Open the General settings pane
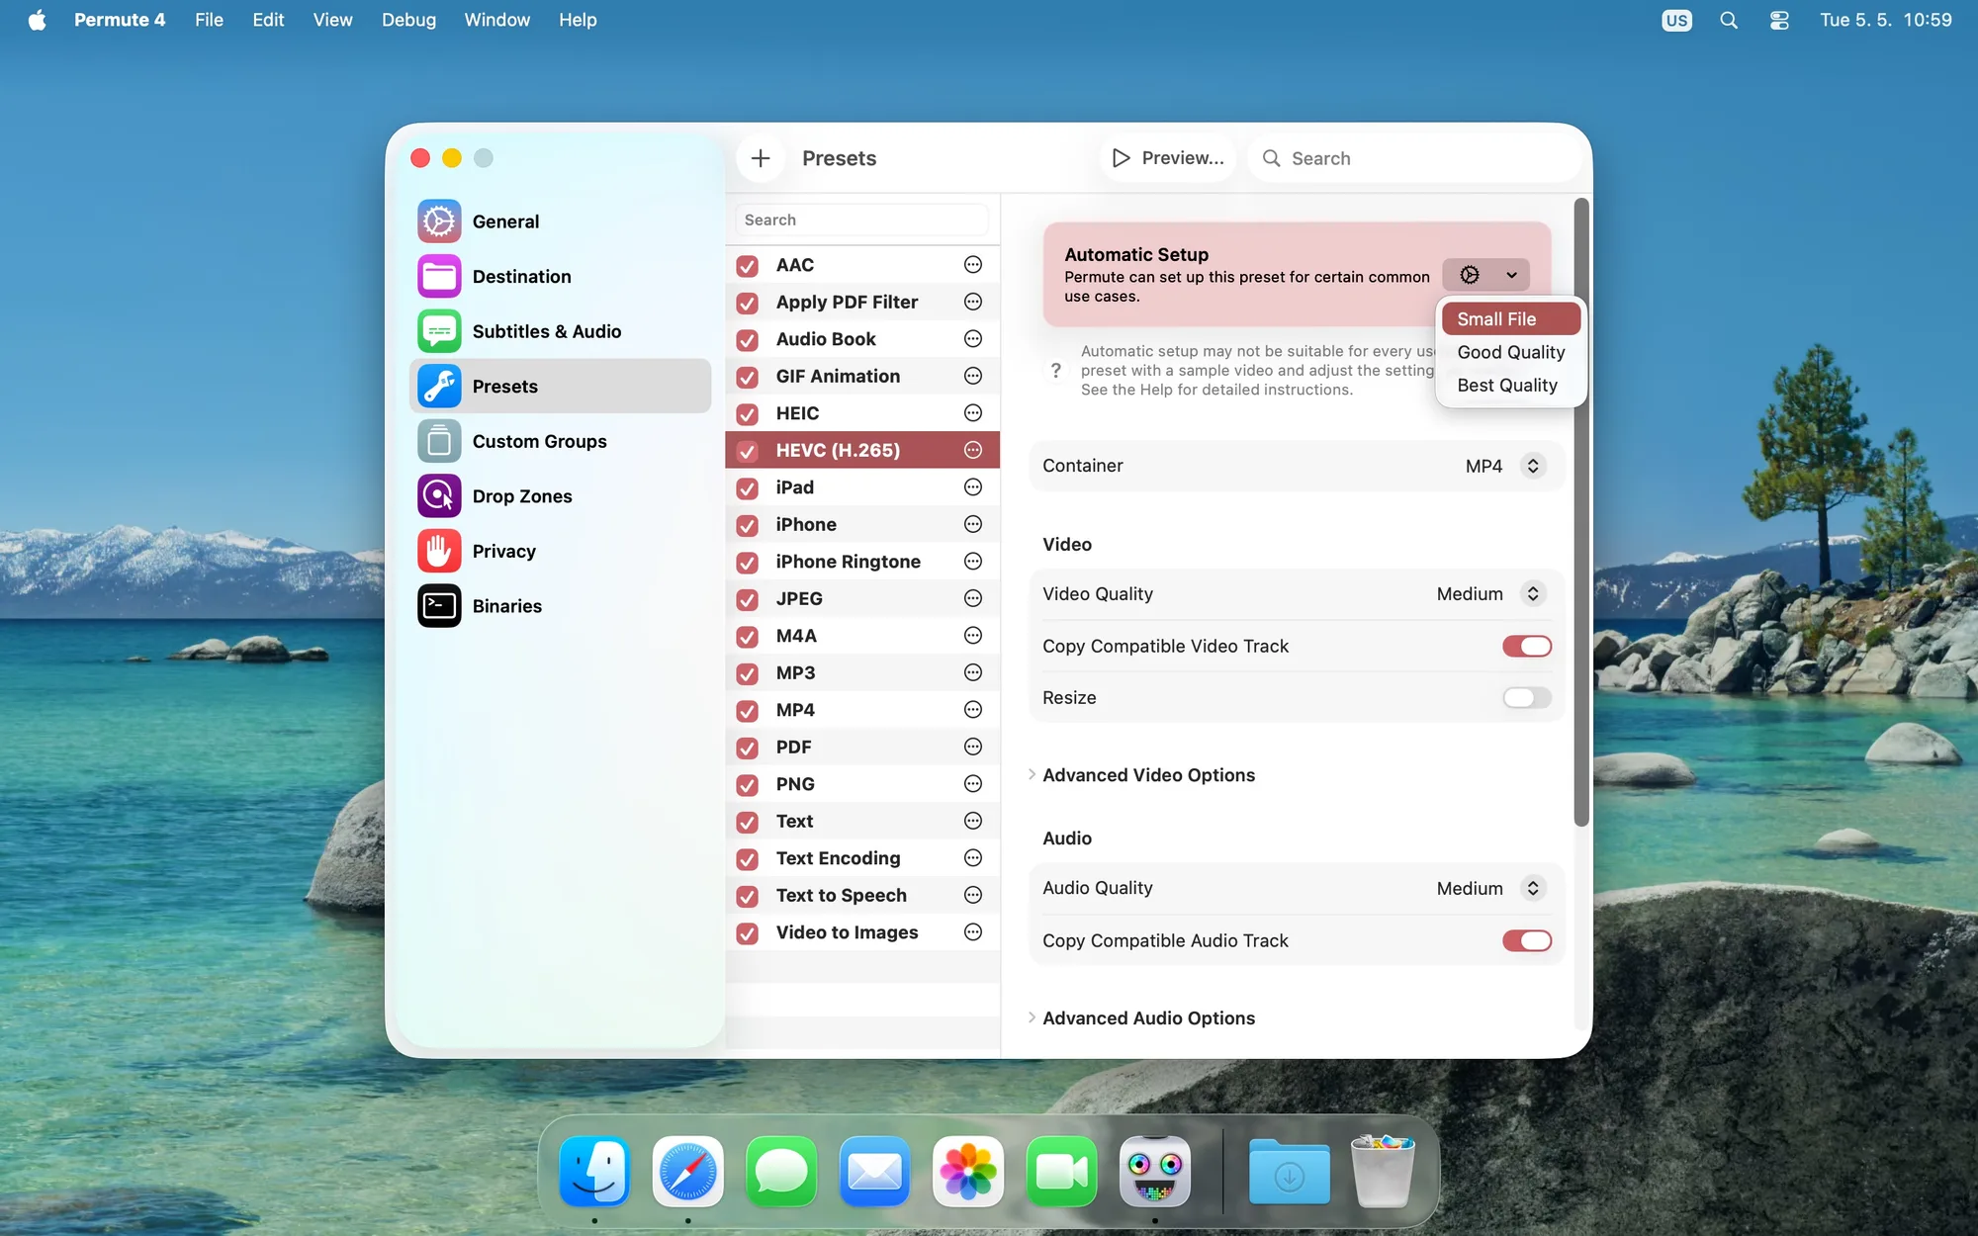Viewport: 1978px width, 1236px height. (560, 221)
